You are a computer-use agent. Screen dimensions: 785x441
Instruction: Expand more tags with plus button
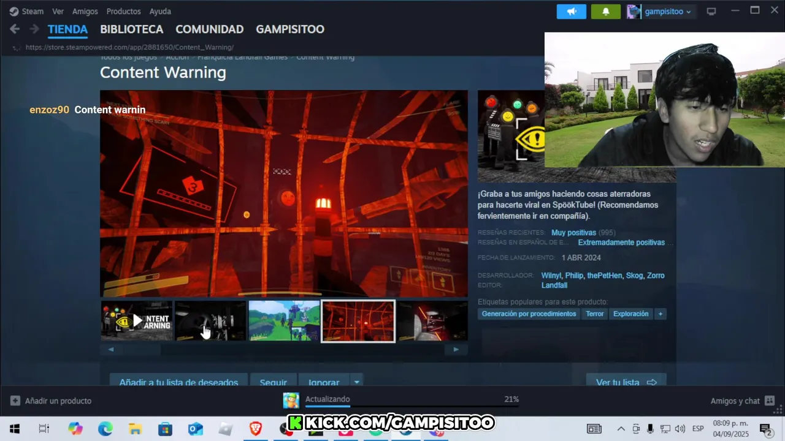pyautogui.click(x=661, y=314)
